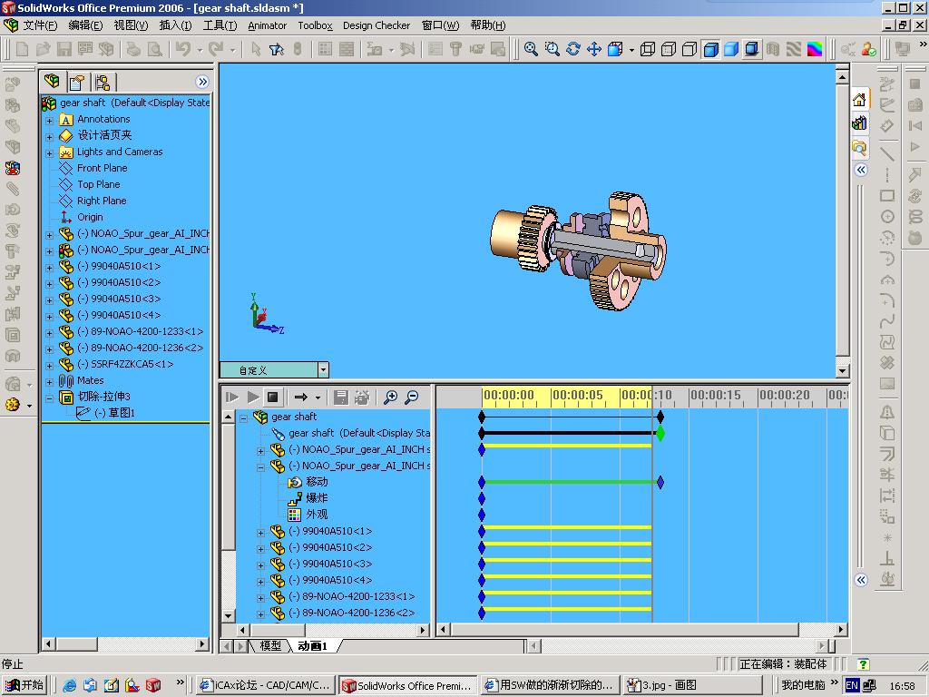Viewport: 929px width, 697px height.
Task: Click the Undo arrow icon
Action: (183, 49)
